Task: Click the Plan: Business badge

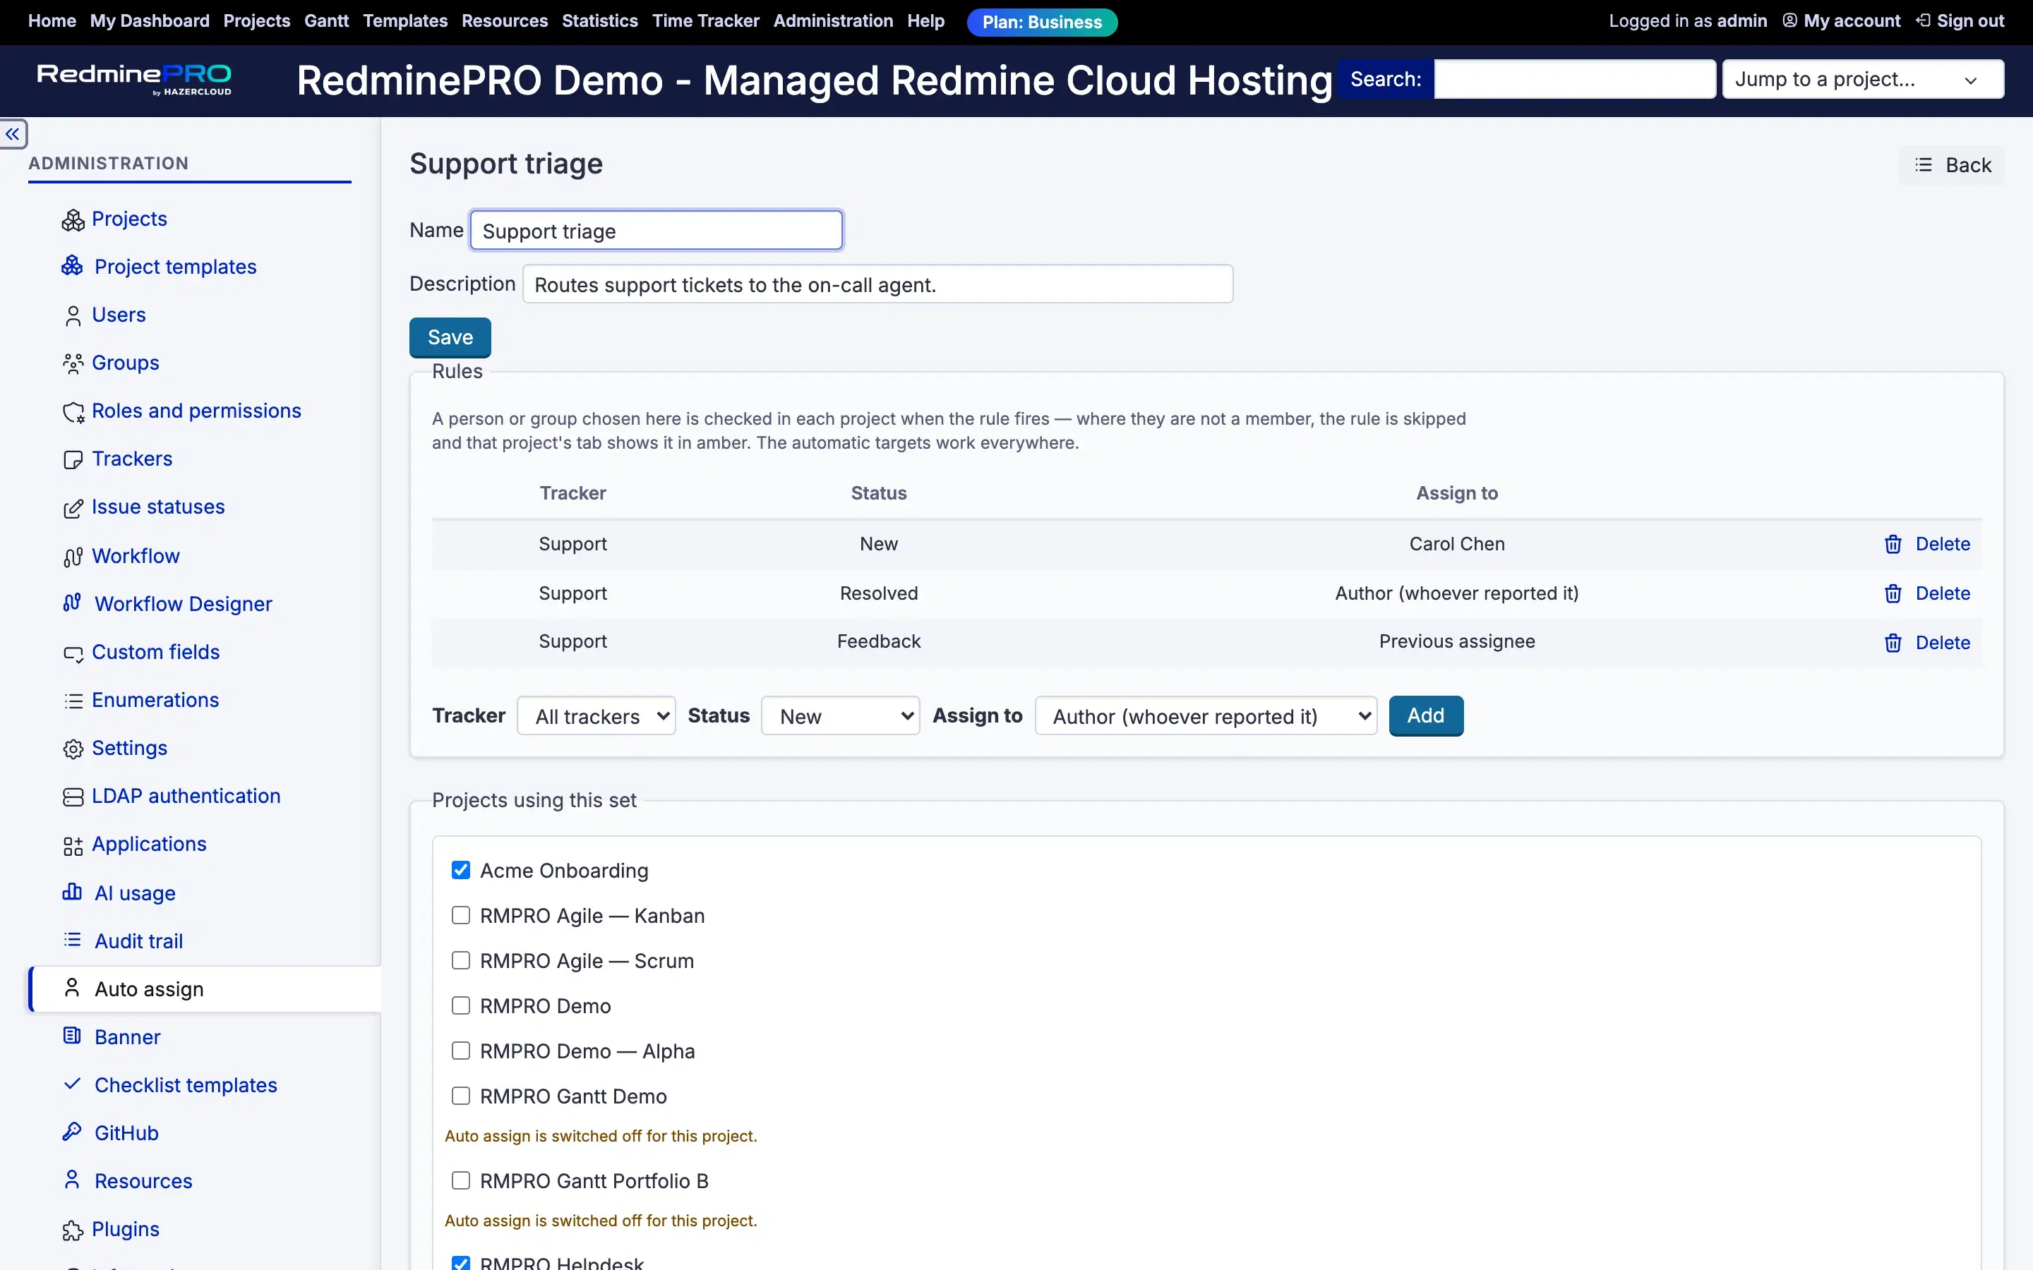Action: [1042, 22]
